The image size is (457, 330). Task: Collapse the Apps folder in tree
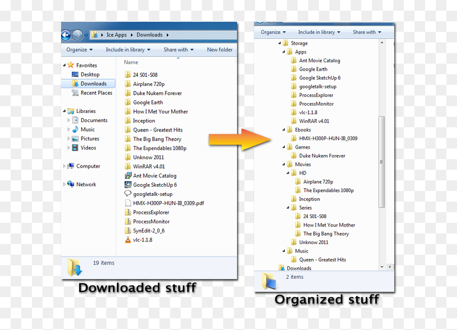point(284,52)
